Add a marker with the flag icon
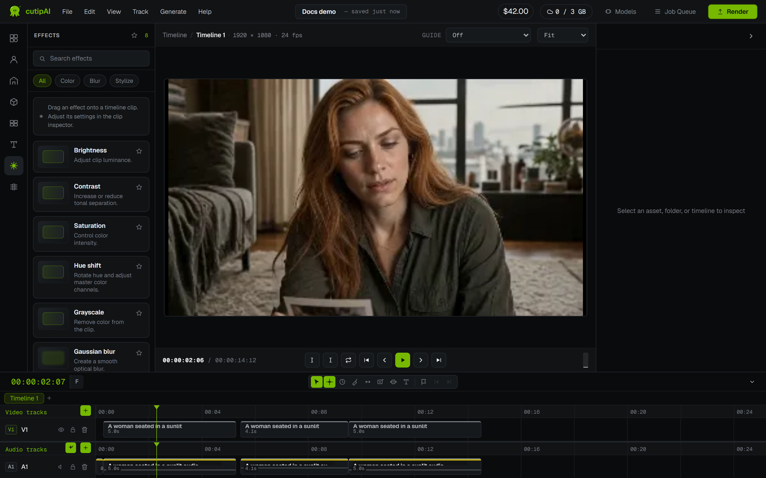The image size is (766, 478). [x=423, y=382]
